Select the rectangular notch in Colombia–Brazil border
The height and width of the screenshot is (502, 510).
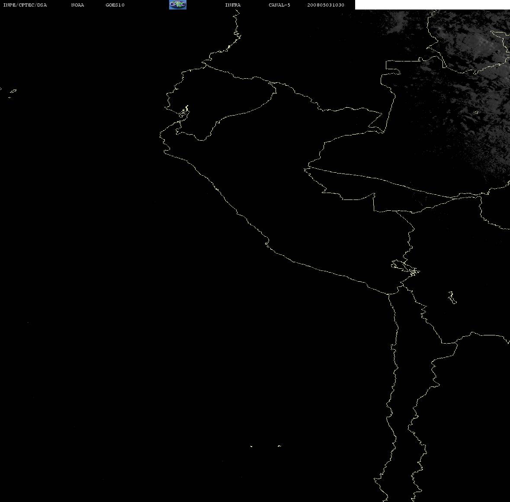click(393, 68)
